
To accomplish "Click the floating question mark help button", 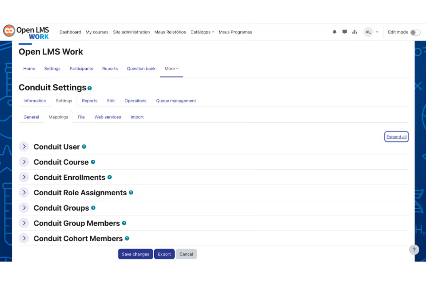I will coord(414,249).
